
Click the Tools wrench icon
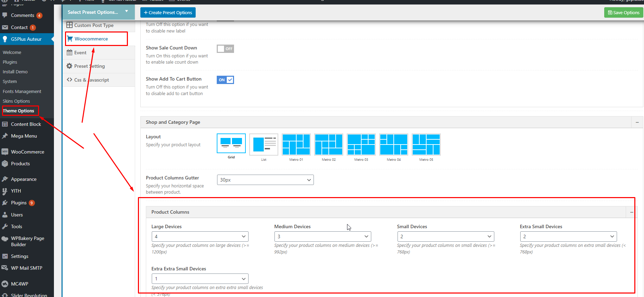click(5, 226)
